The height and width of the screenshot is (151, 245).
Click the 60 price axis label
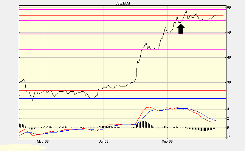229,8
